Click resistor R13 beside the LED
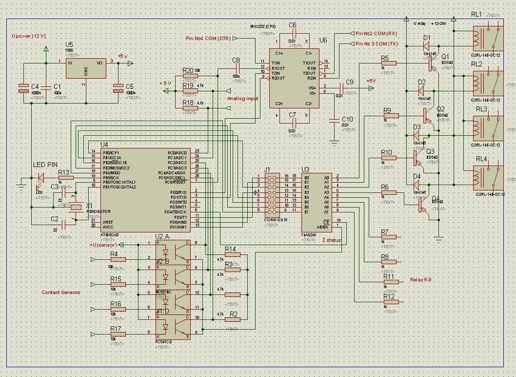This screenshot has height=377, width=516. point(65,178)
